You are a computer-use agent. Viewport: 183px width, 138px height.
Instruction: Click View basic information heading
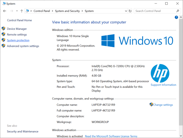click(89, 22)
